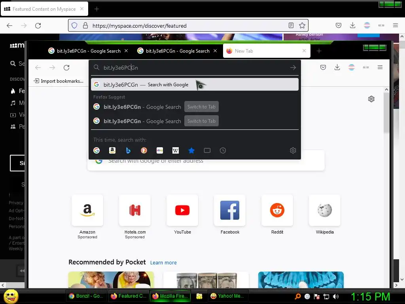Search this time with Google engine icon

tap(97, 150)
